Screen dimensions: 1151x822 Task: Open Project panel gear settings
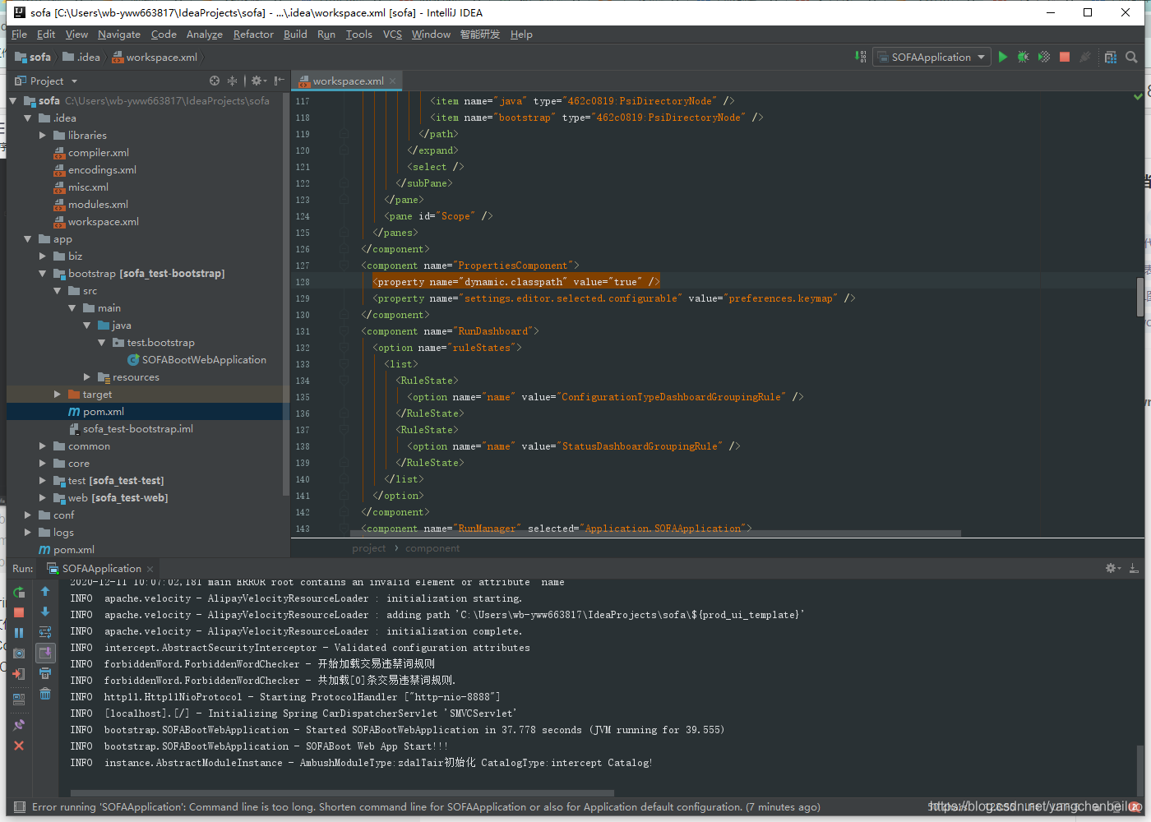258,81
